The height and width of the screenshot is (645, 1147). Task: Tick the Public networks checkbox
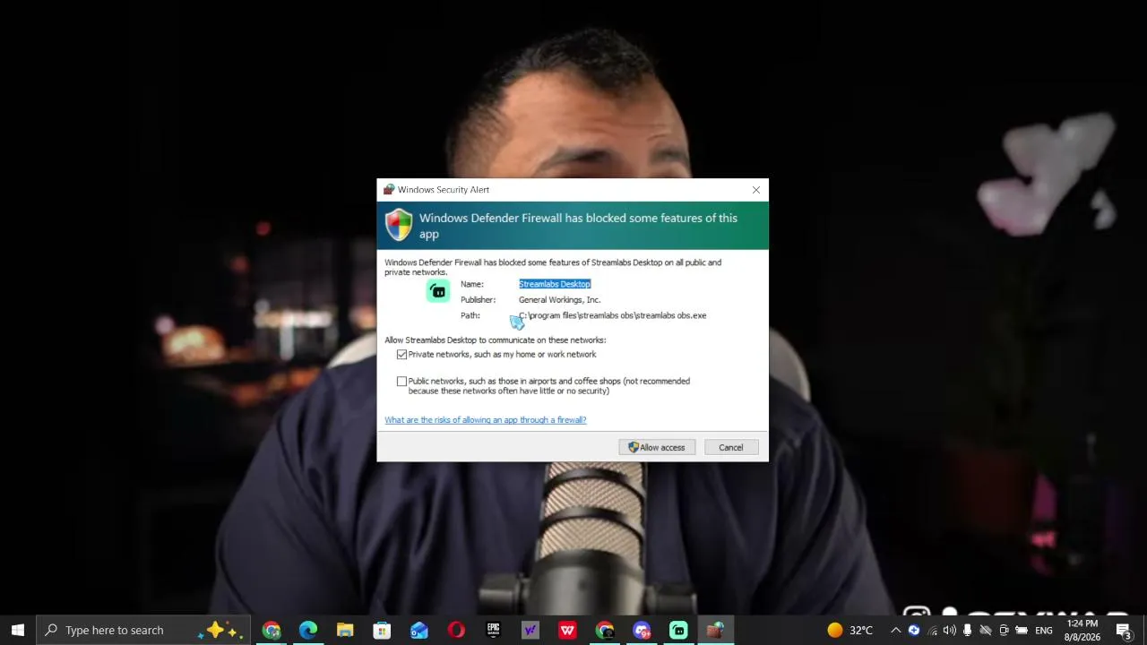(x=402, y=382)
